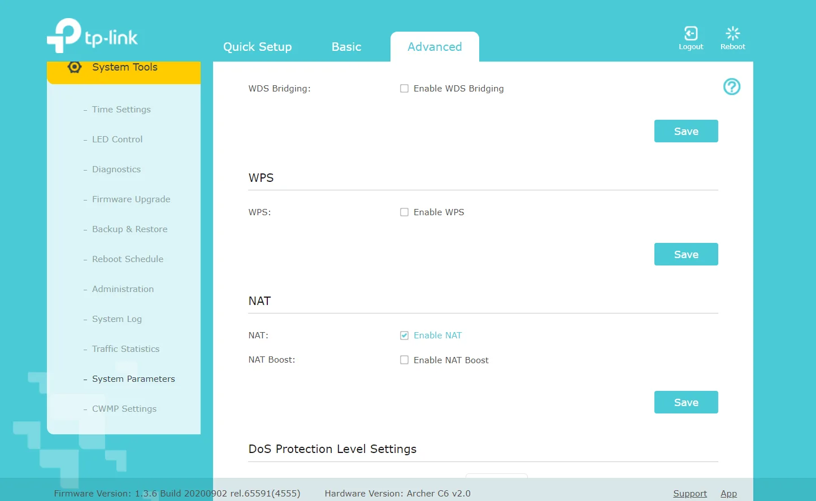The image size is (816, 501).
Task: Enable the WDS Bridging checkbox
Action: (x=404, y=89)
